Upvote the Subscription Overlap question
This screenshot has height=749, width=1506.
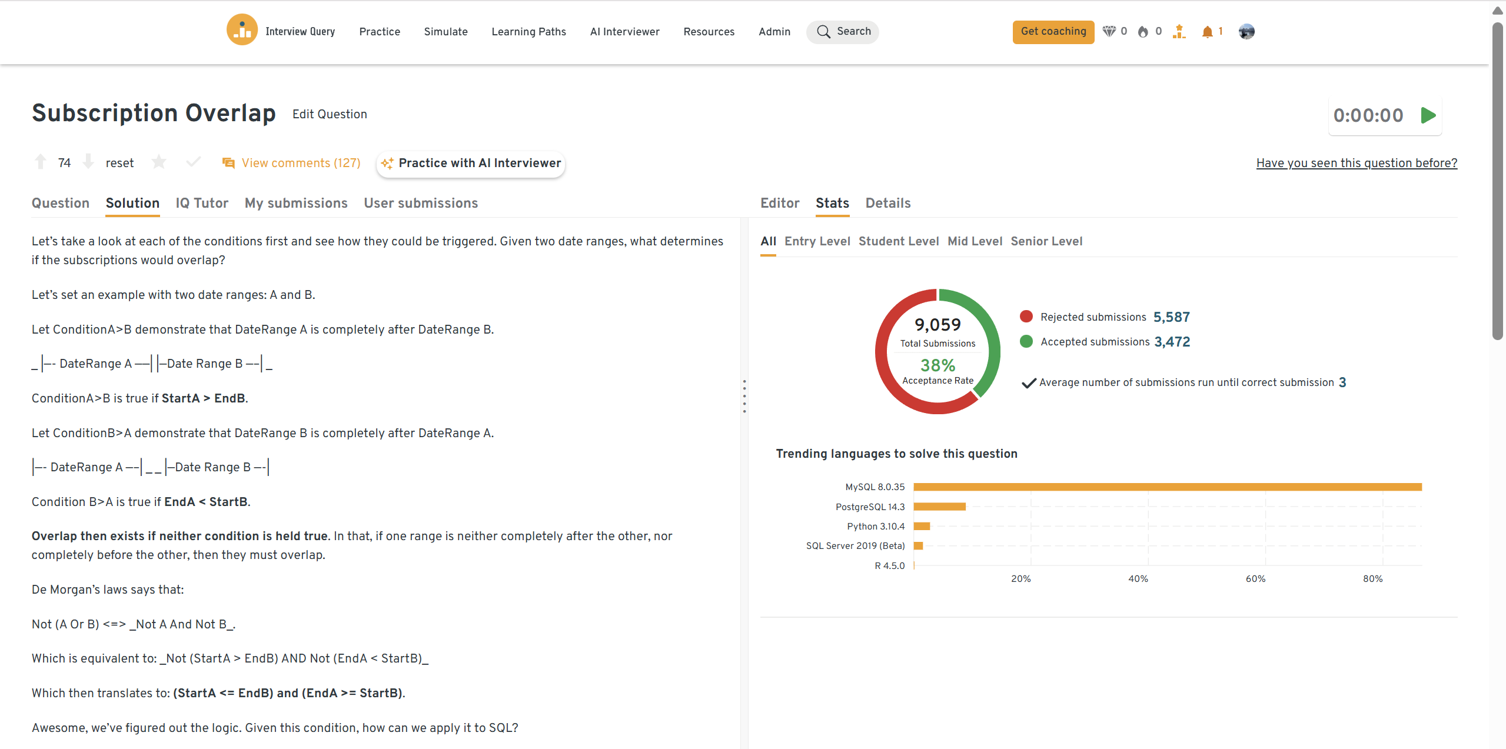pyautogui.click(x=41, y=162)
